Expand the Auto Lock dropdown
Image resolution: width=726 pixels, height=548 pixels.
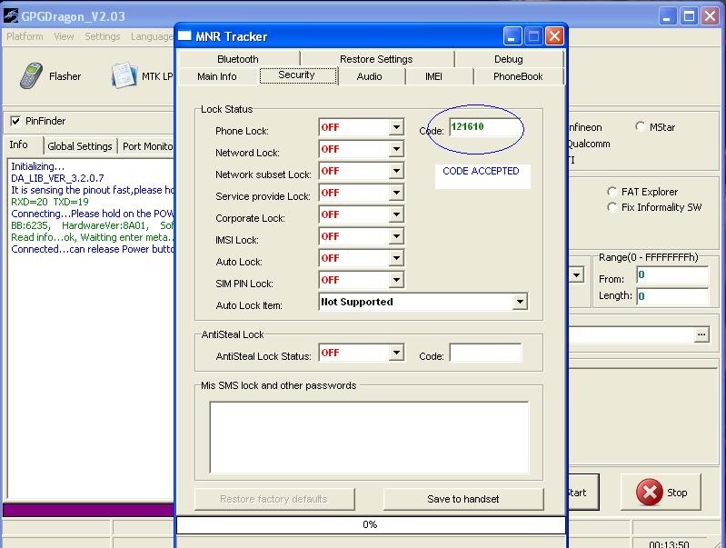[396, 257]
